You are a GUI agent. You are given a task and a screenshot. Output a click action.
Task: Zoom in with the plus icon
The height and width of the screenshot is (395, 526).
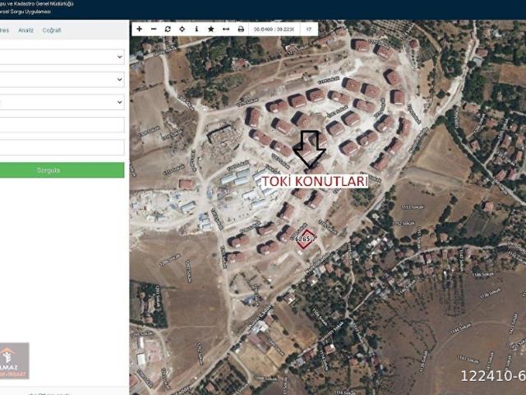(139, 30)
